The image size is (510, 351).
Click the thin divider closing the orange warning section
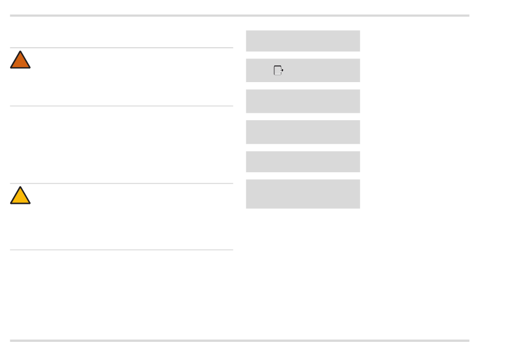coord(121,106)
